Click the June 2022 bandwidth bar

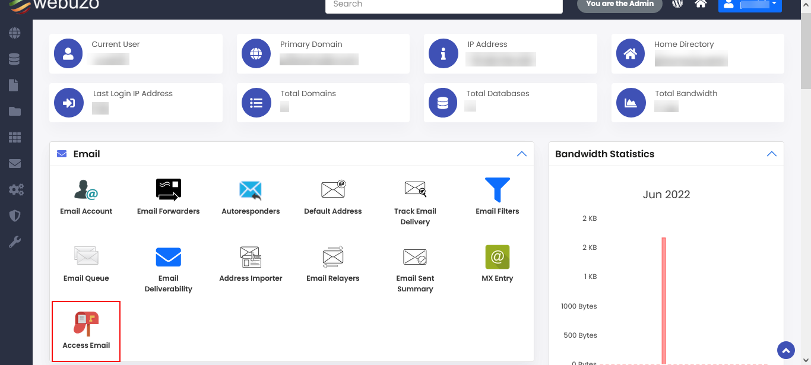coord(663,297)
